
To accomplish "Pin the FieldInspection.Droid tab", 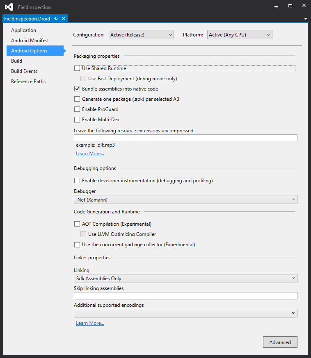I will 56,19.
